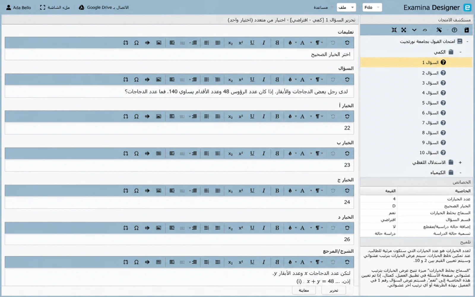Click the expand-all arrows icon in explorer toolbar

pyautogui.click(x=404, y=30)
